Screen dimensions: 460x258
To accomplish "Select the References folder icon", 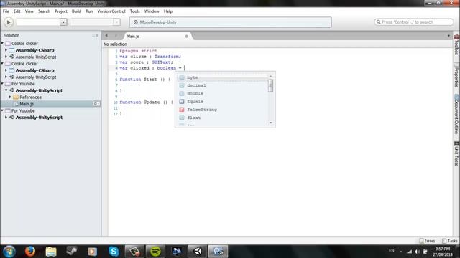I will [x=16, y=97].
